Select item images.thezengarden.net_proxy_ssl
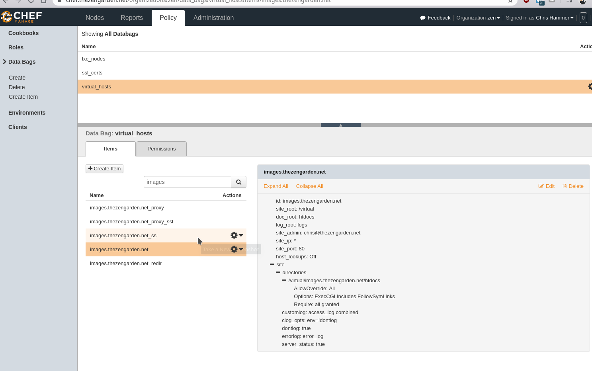Screen dimensions: 592x371 (x=166, y=222)
